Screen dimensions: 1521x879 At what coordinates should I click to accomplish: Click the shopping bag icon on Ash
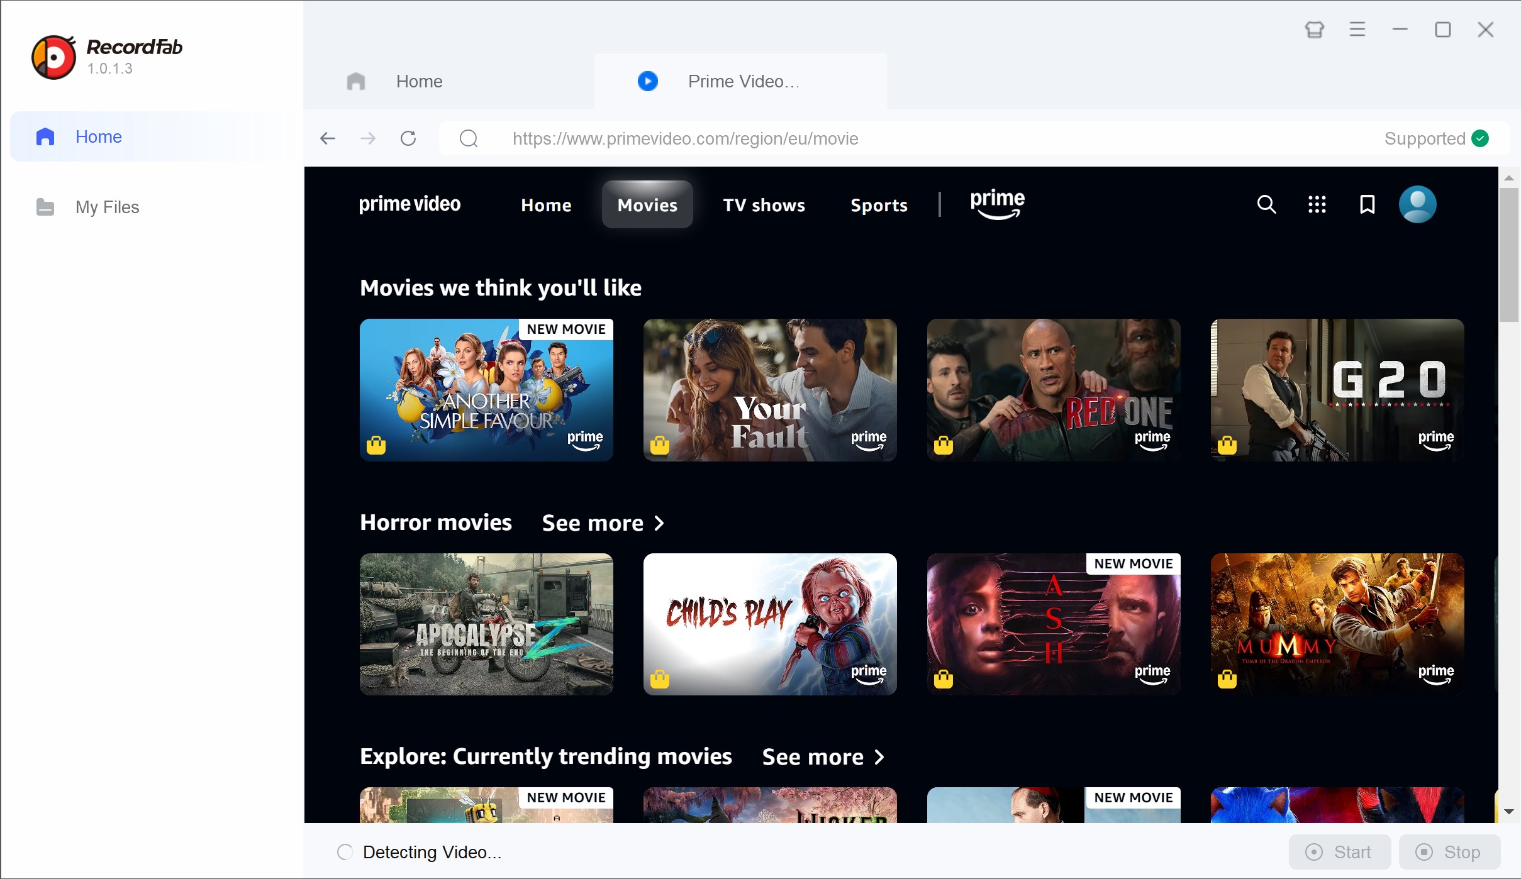click(x=944, y=679)
